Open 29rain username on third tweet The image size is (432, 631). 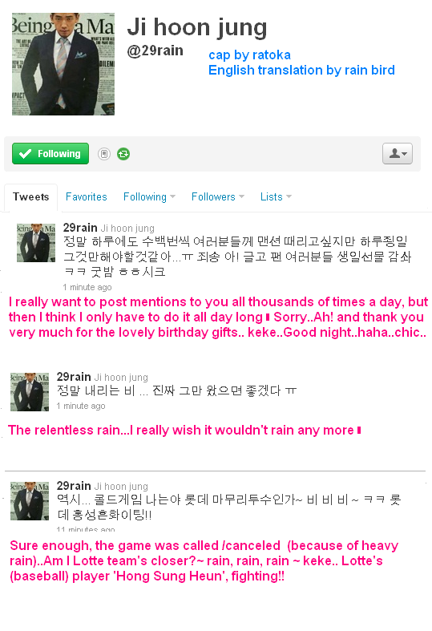click(74, 486)
